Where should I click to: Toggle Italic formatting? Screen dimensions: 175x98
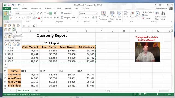point(19,17)
